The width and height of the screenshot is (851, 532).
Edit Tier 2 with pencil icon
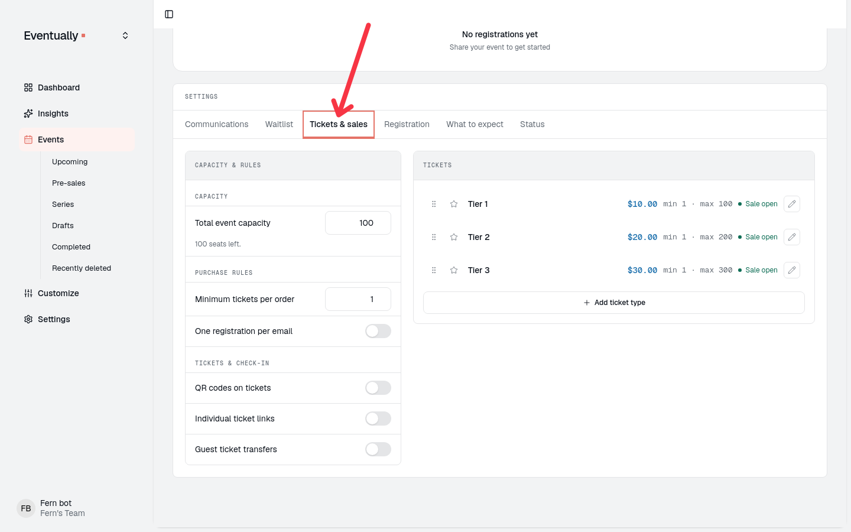(x=792, y=237)
